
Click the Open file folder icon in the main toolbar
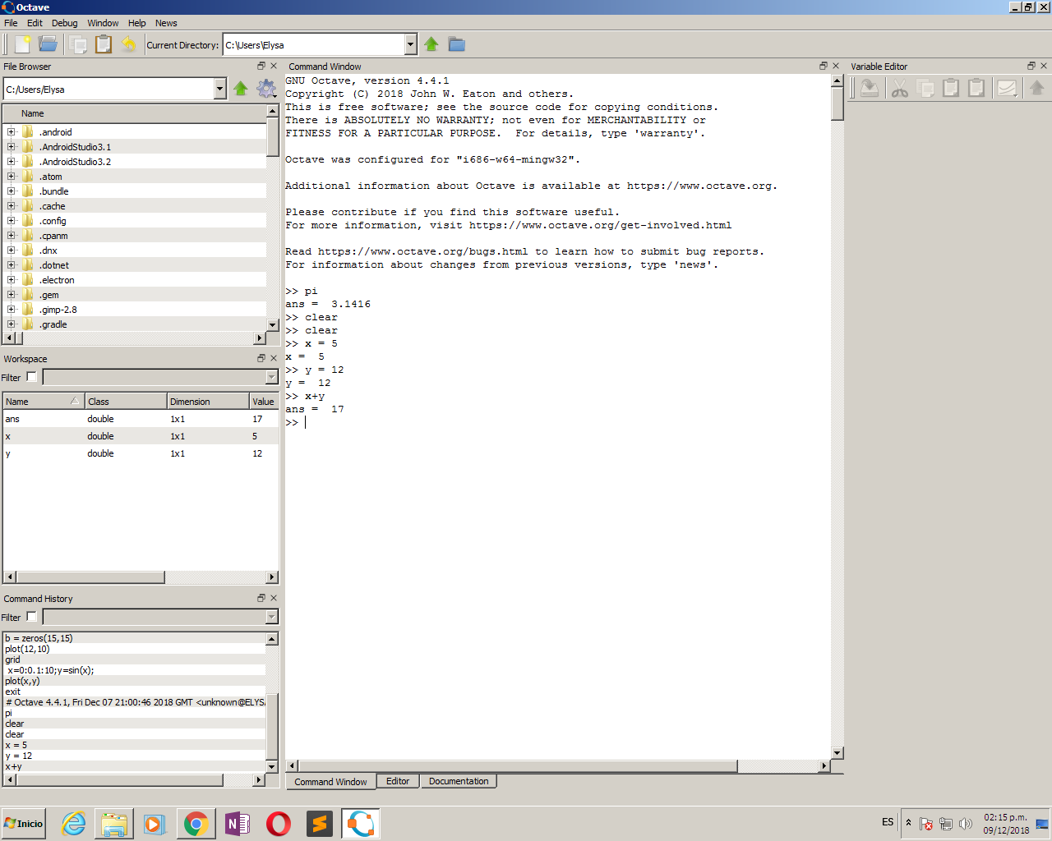tap(48, 44)
